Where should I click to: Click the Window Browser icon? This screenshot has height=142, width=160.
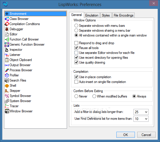coord(7,111)
